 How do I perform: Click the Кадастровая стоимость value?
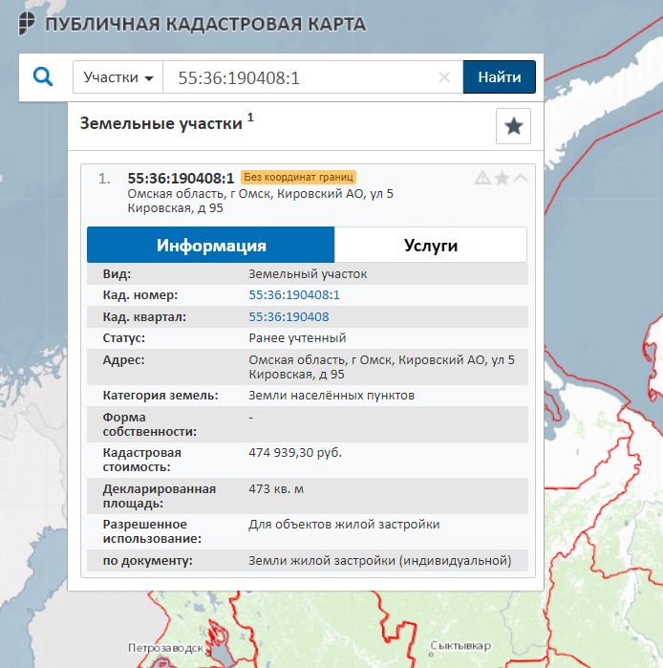(294, 452)
